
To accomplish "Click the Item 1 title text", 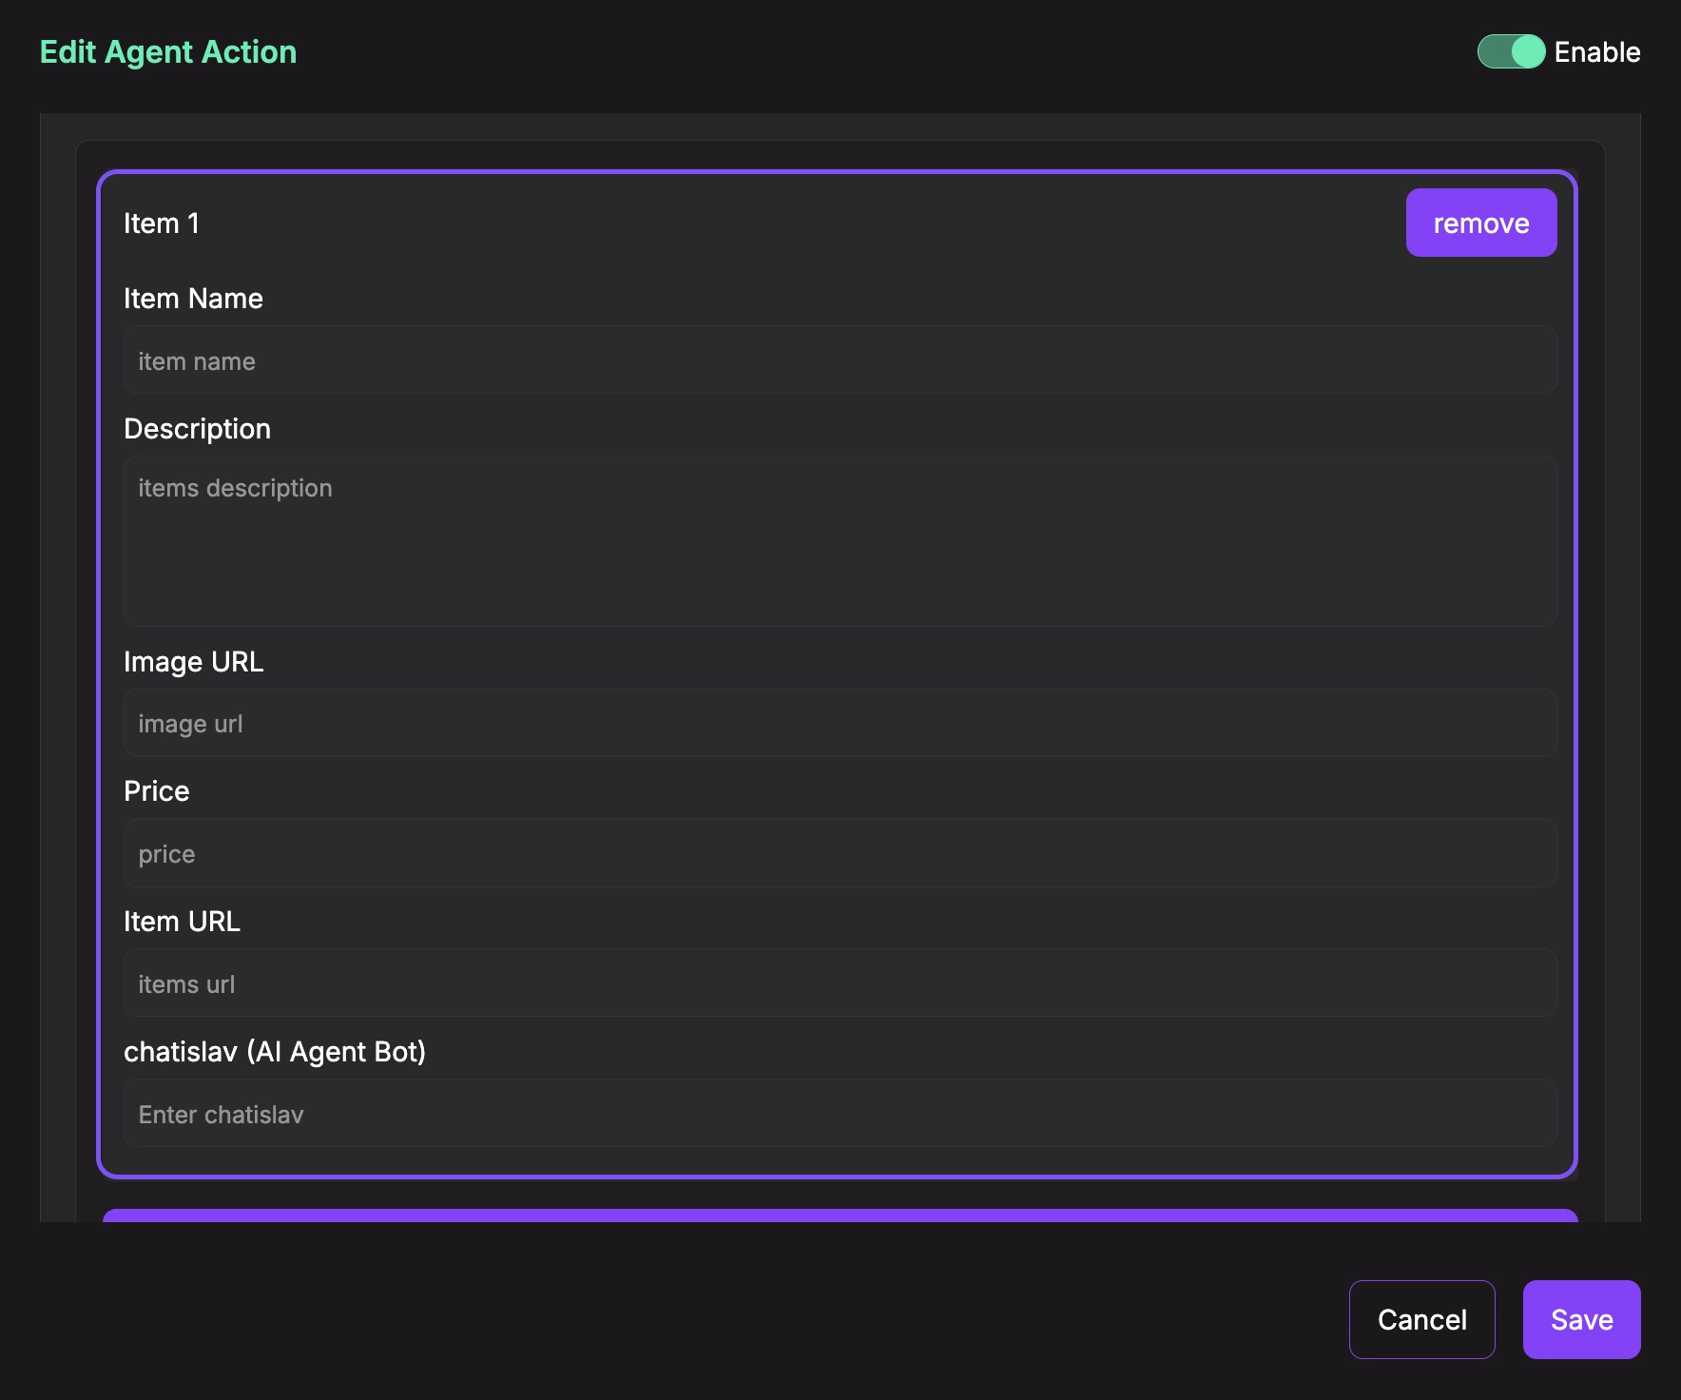I will point(161,224).
